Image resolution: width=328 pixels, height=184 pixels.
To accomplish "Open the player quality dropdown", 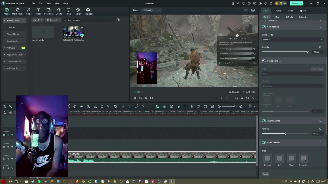I will tap(151, 10).
